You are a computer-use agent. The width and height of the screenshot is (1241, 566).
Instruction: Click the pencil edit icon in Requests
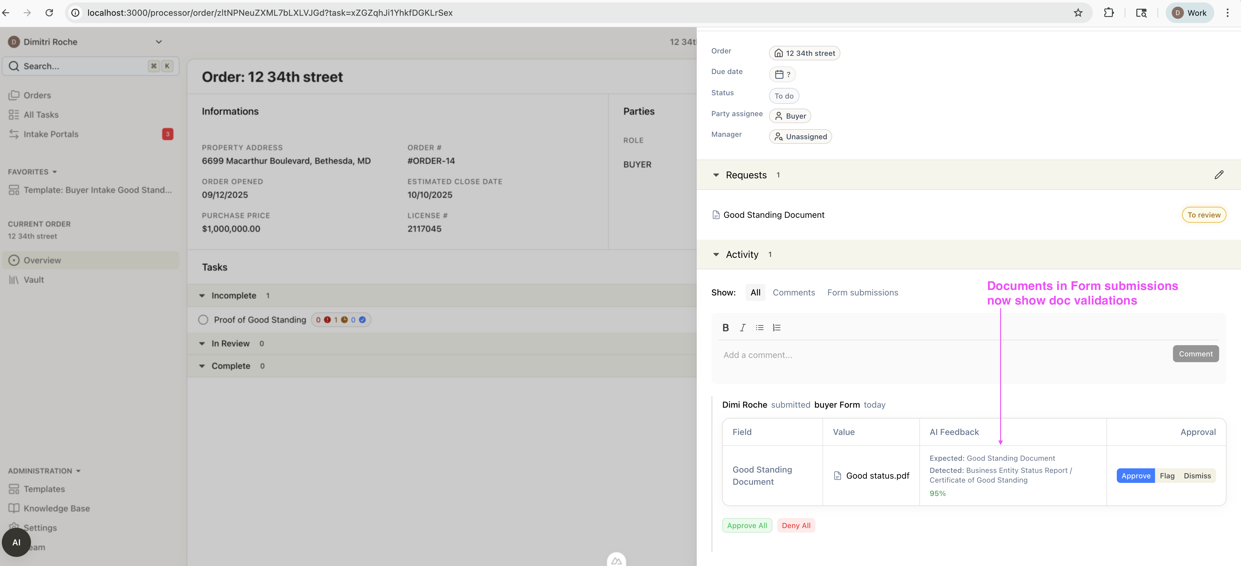(x=1218, y=175)
